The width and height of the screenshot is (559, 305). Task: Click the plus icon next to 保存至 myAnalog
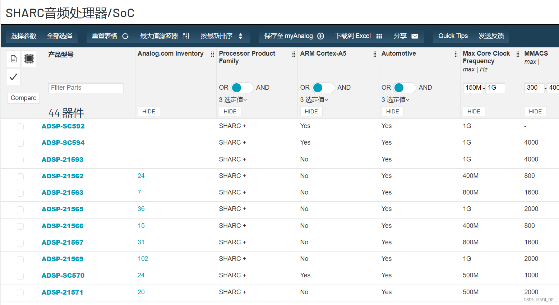[321, 36]
